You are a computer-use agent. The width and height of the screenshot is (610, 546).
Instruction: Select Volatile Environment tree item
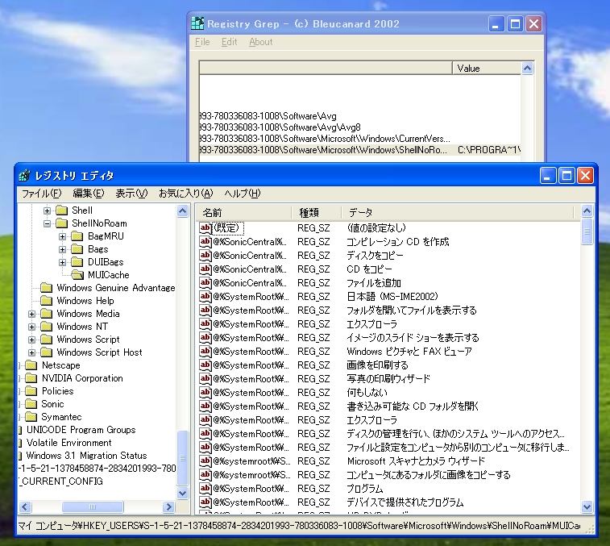pyautogui.click(x=68, y=443)
